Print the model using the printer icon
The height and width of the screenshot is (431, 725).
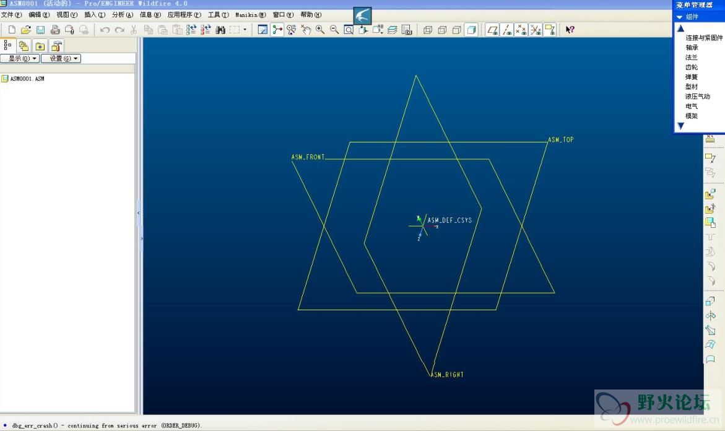coord(55,30)
